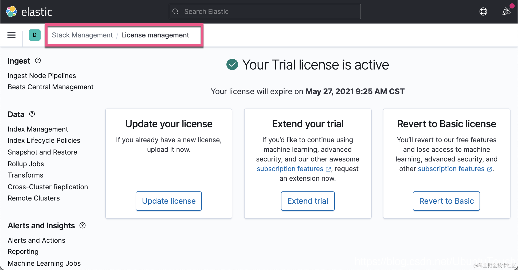Screen dimensions: 518x270
Task: Open Rollup Jobs
Action: [26, 164]
